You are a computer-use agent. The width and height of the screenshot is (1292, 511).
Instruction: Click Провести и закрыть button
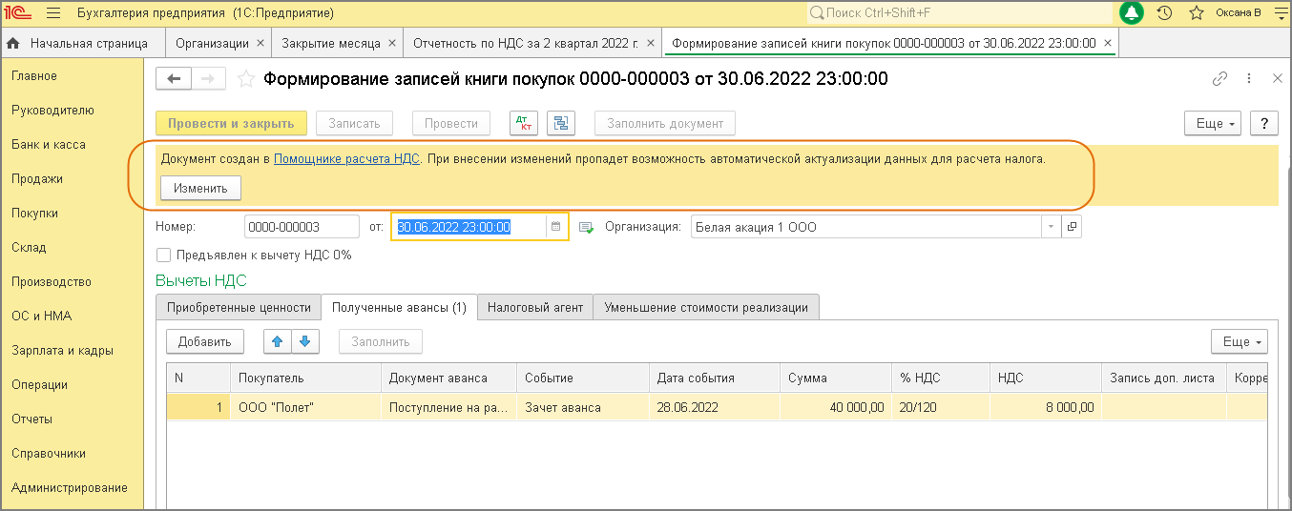click(x=232, y=123)
